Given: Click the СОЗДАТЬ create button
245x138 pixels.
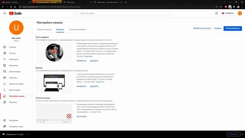Looking at the screenshot, I should pos(228,13).
